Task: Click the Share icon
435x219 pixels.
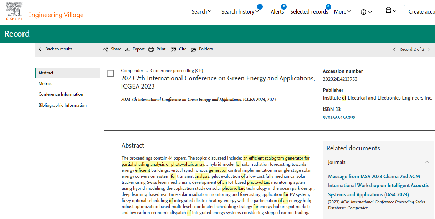Action: click(x=106, y=49)
